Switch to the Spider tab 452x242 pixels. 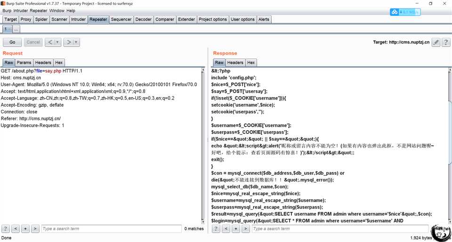41,19
